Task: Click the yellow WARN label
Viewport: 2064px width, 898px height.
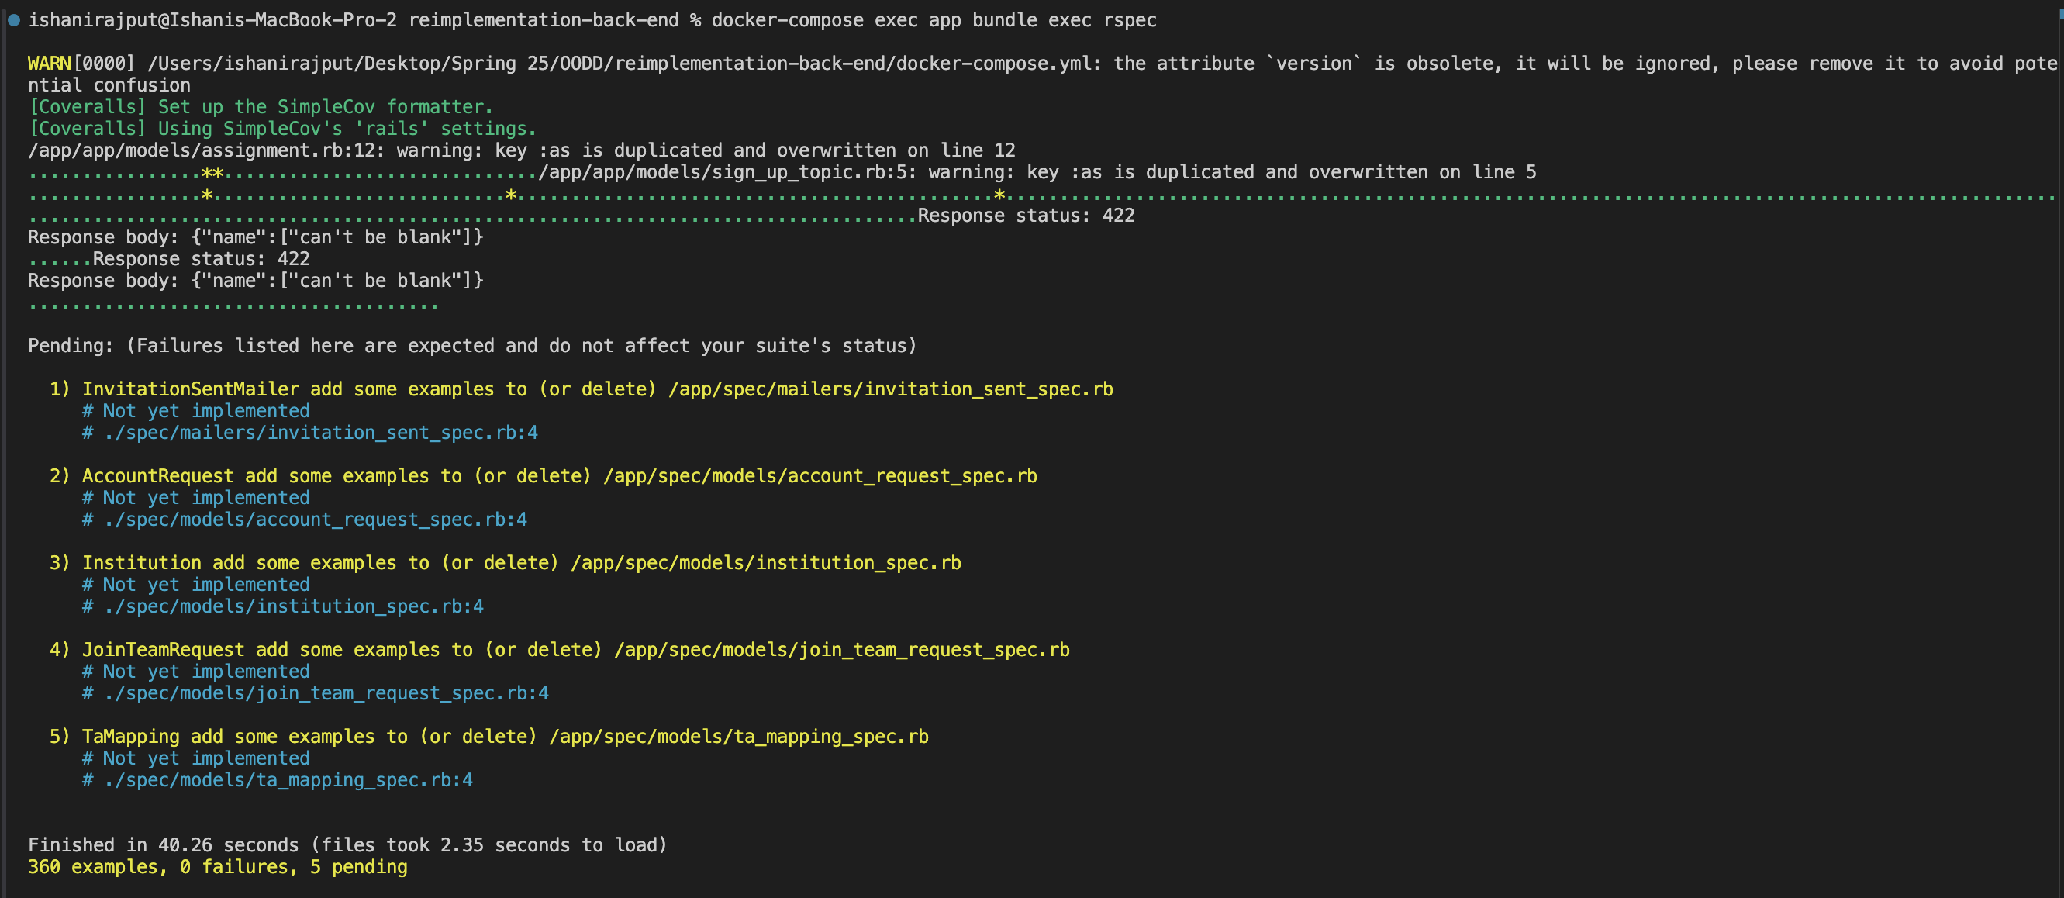Action: click(x=49, y=64)
